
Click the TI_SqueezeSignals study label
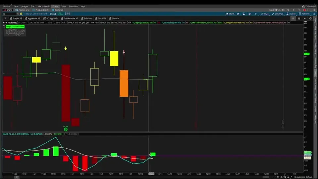(171, 23)
